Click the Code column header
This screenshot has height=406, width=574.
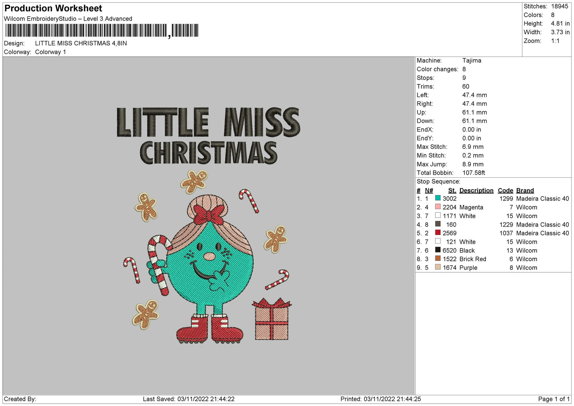(505, 190)
